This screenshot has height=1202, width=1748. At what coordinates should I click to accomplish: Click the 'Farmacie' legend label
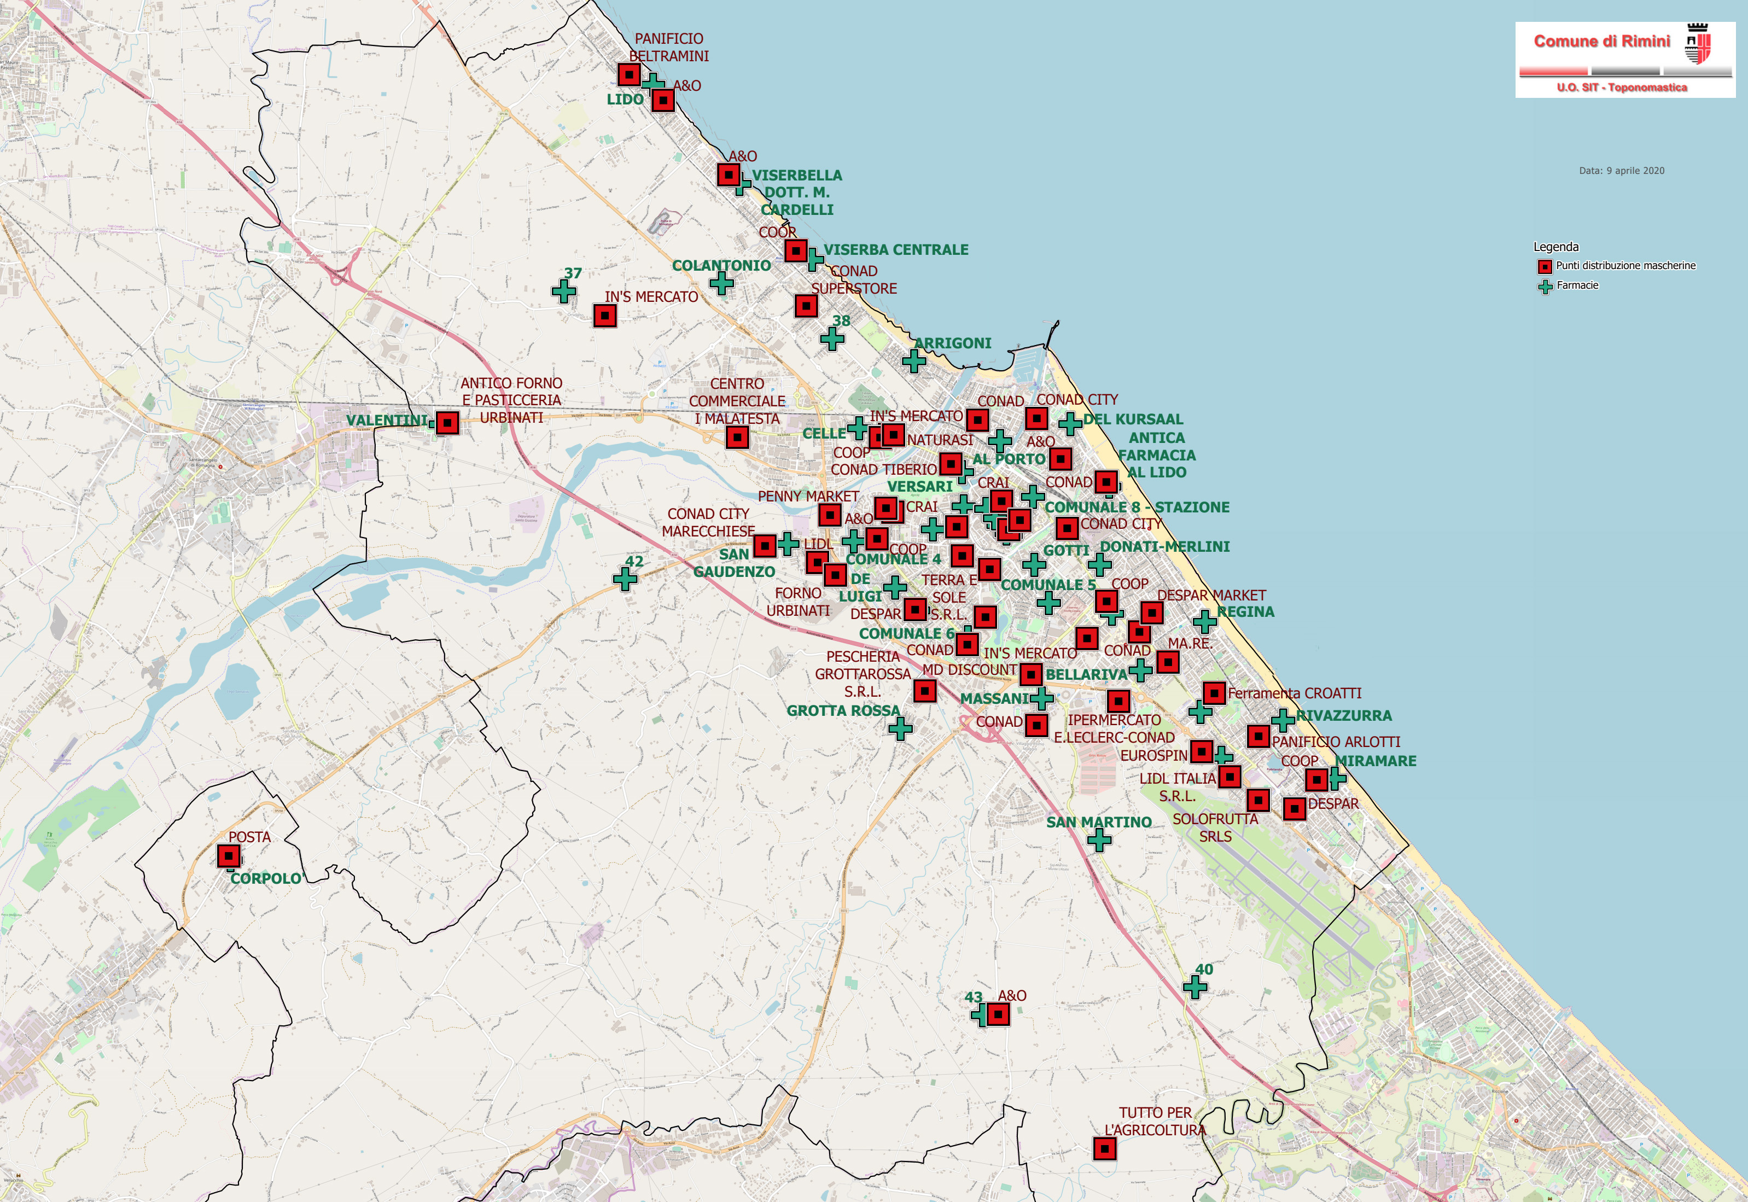(x=1577, y=285)
